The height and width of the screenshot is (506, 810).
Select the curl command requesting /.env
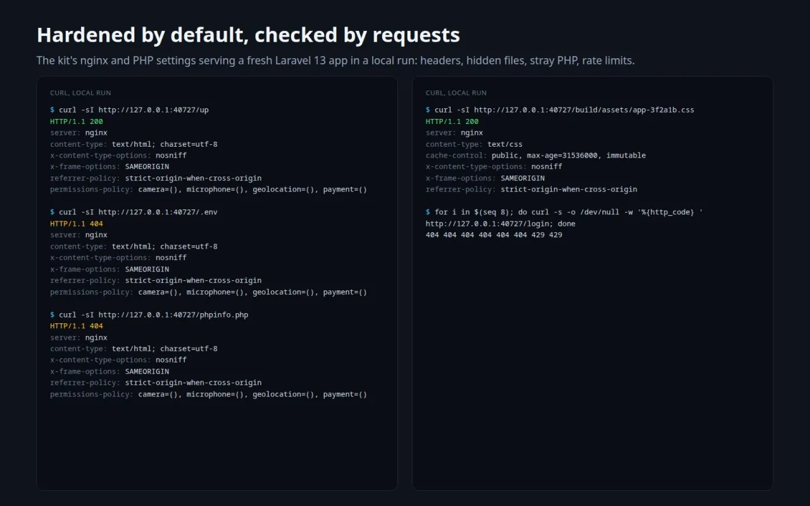(x=134, y=212)
